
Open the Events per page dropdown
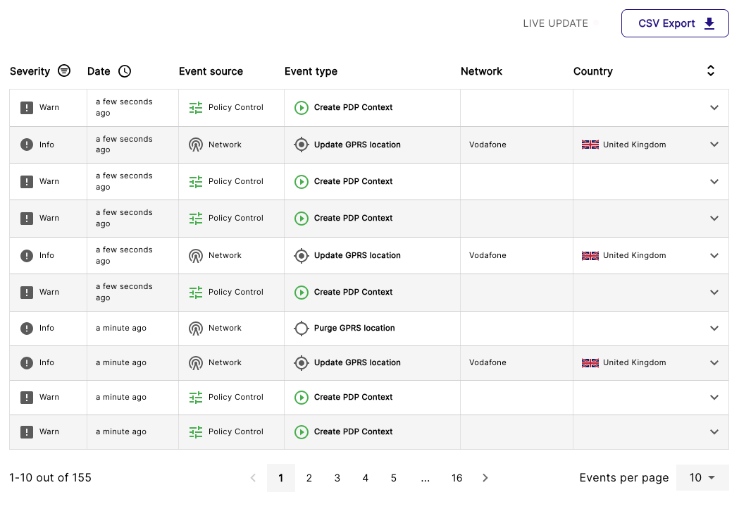[702, 478]
